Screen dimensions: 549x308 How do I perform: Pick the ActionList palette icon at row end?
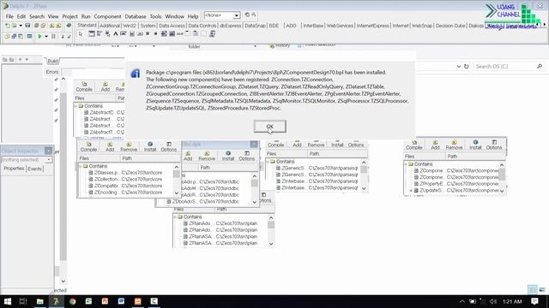click(x=212, y=34)
